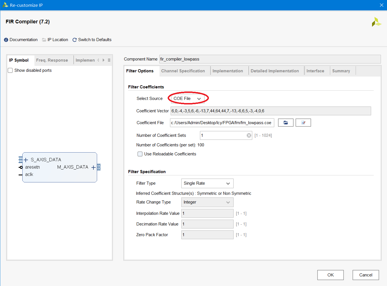Screen dimensions: 387x286
Task: Enable Show disabled ports checkbox
Action: point(10,70)
